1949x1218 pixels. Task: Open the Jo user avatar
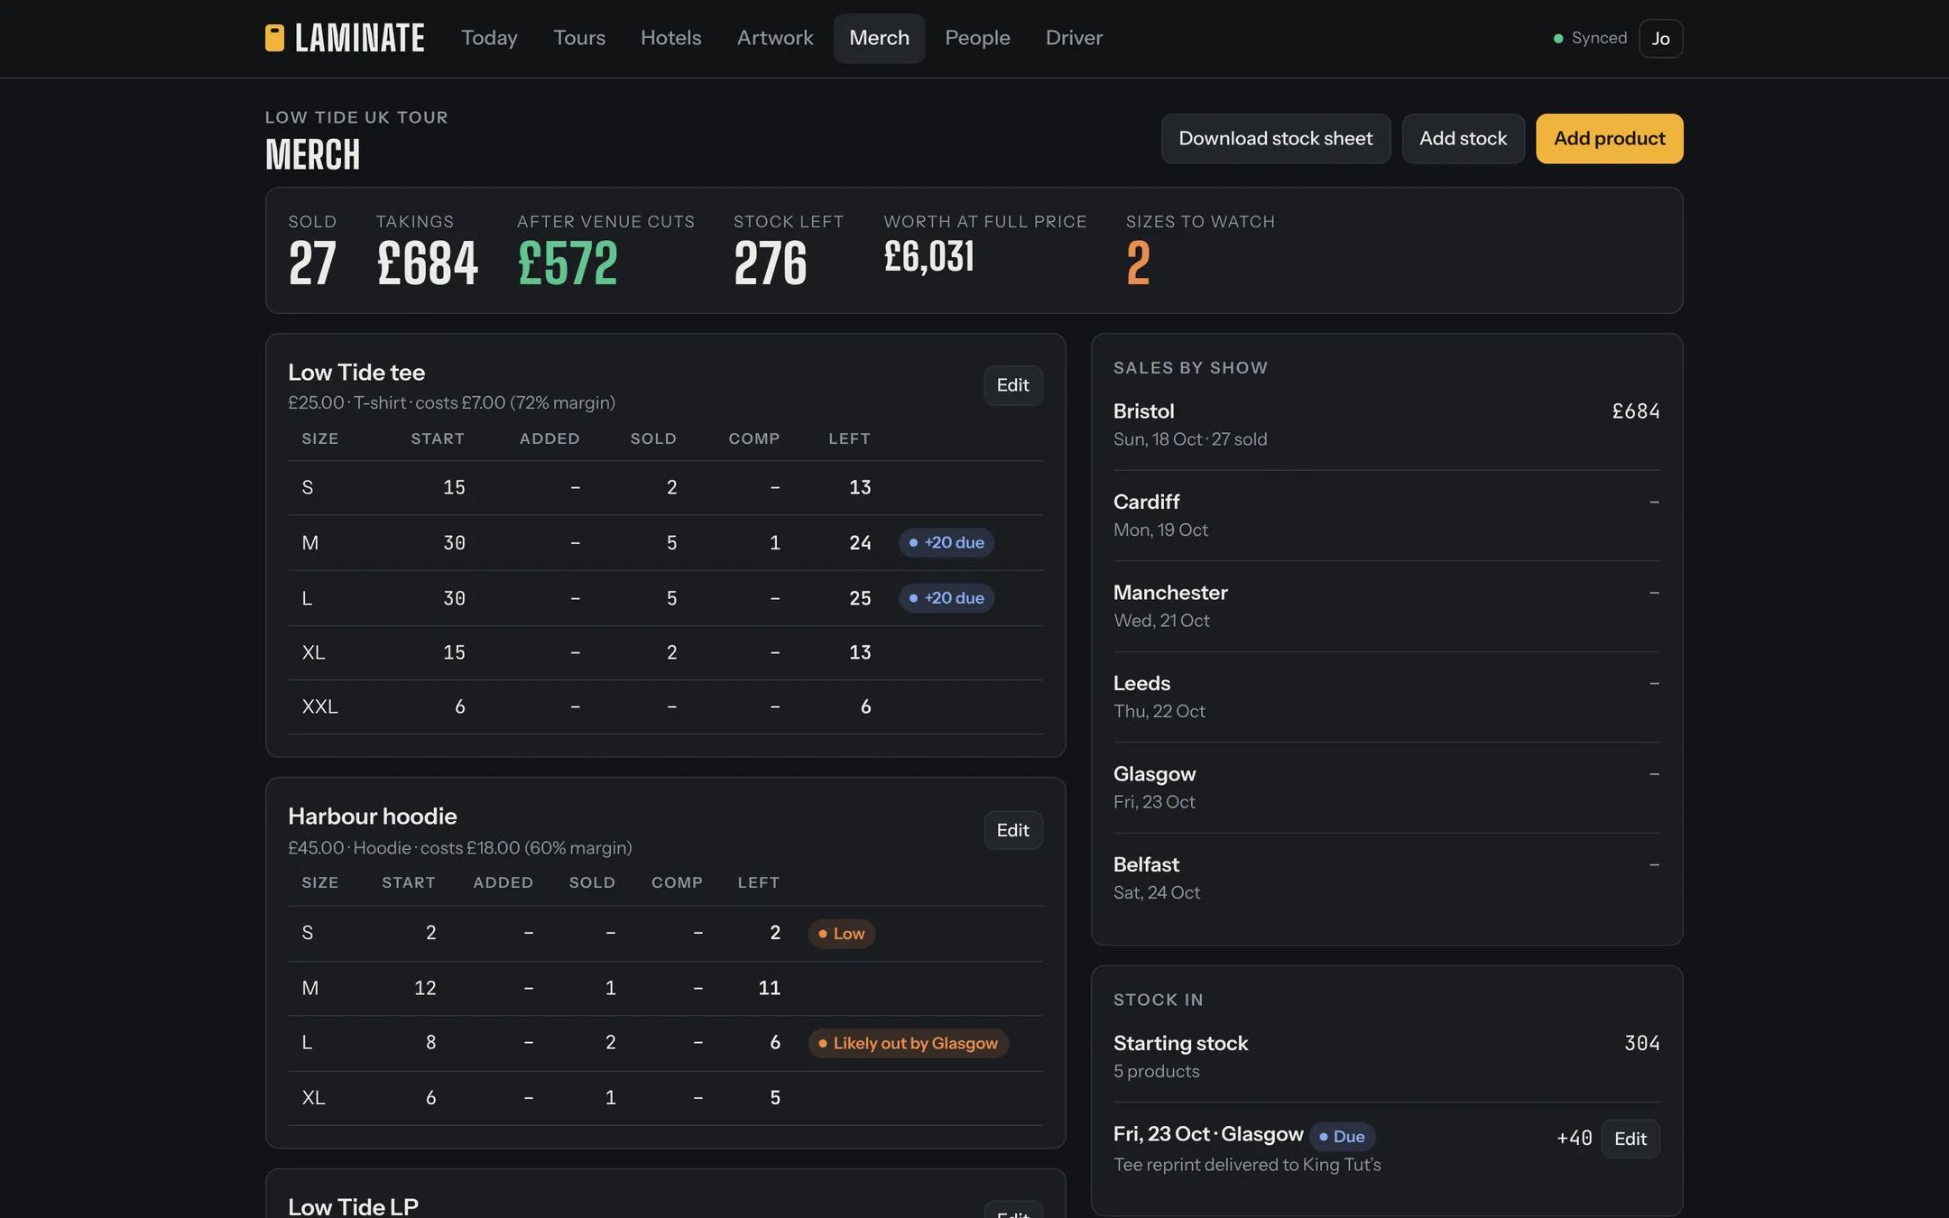(1660, 39)
